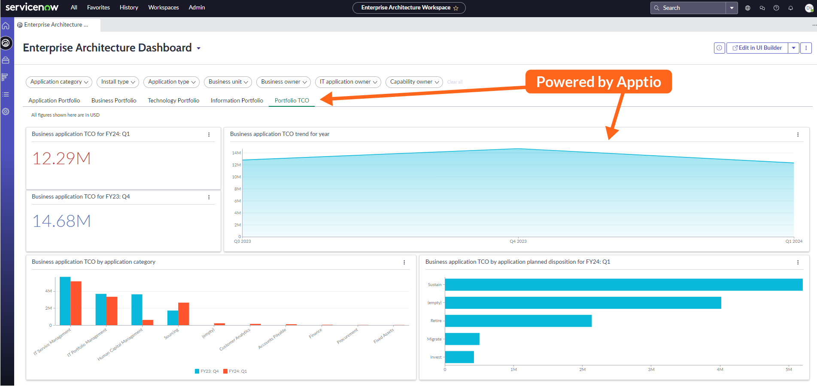Switch to Business Portfolio tab
Viewport: 817px width, 386px height.
click(114, 100)
